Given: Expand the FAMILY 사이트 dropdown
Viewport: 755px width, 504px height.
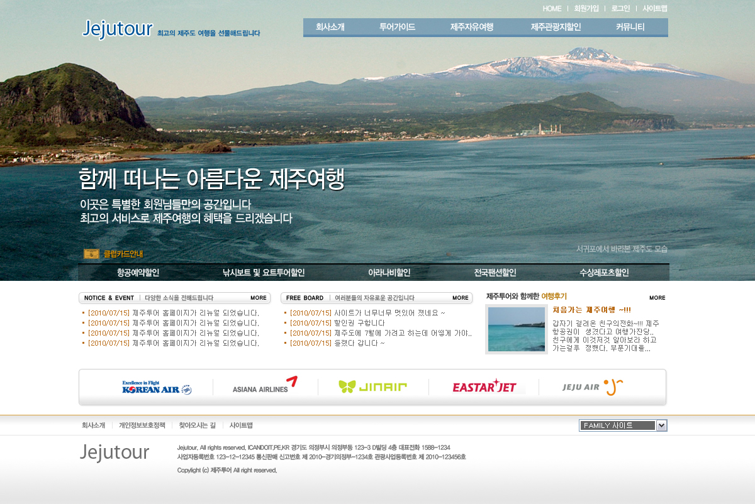Looking at the screenshot, I should tap(661, 425).
